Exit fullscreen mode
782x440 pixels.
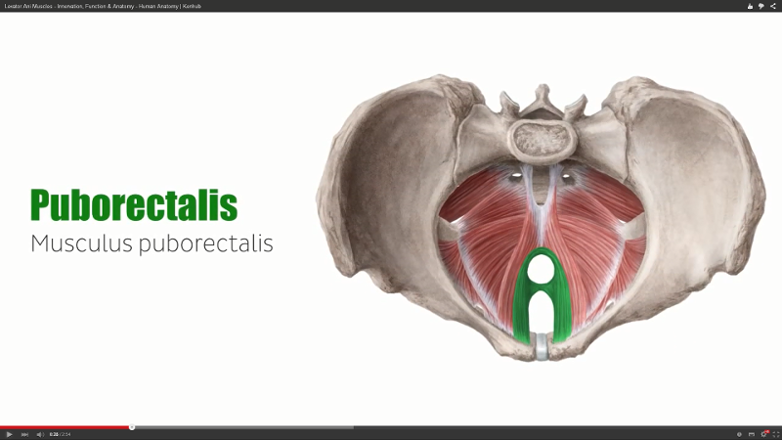(x=774, y=434)
